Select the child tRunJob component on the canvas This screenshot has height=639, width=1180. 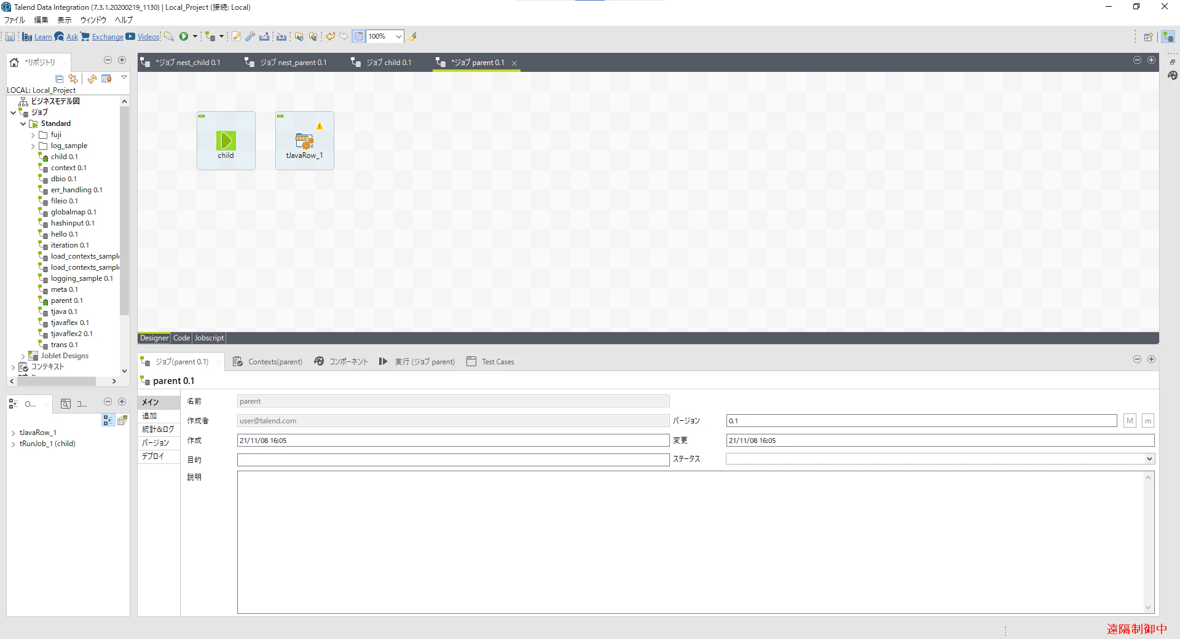click(226, 141)
